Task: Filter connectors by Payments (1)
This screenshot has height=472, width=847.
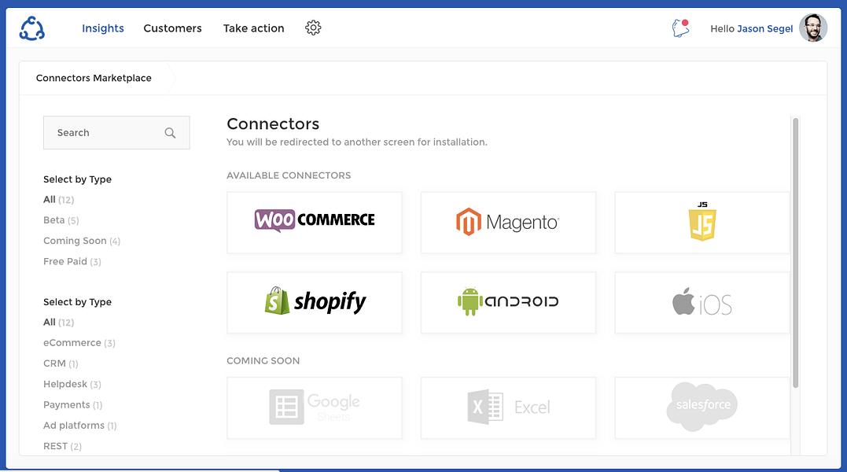Action: [72, 405]
